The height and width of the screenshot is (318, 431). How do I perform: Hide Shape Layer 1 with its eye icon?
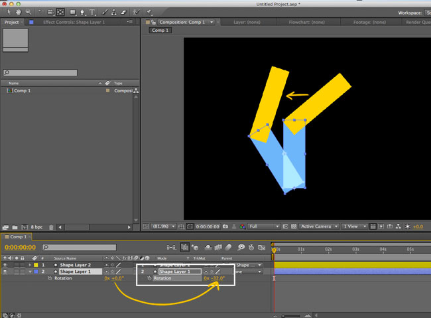point(5,272)
